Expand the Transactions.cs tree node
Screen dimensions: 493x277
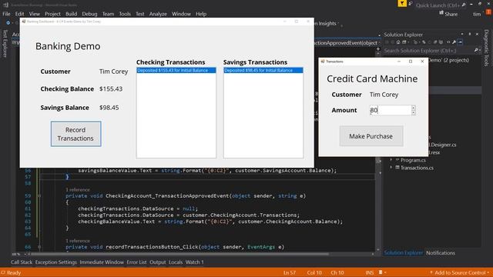click(x=391, y=168)
